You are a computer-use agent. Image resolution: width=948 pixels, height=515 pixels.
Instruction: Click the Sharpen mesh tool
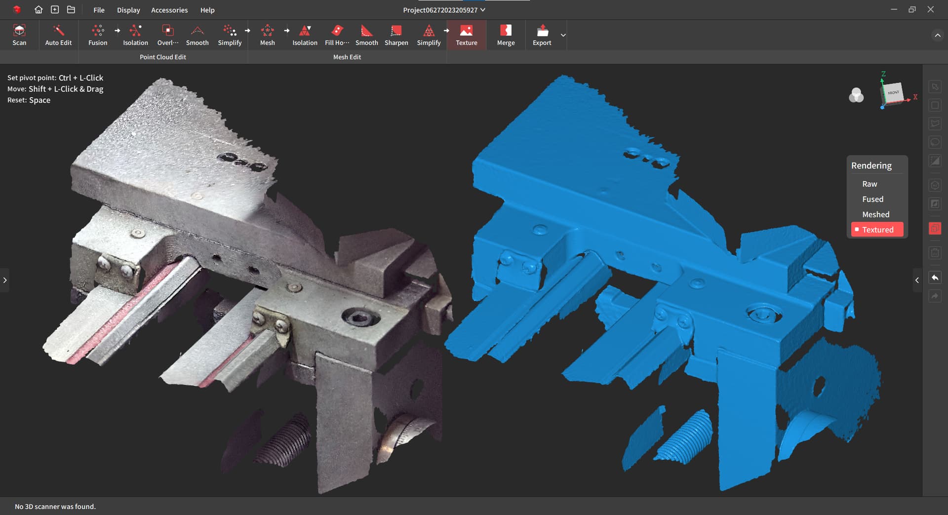396,35
